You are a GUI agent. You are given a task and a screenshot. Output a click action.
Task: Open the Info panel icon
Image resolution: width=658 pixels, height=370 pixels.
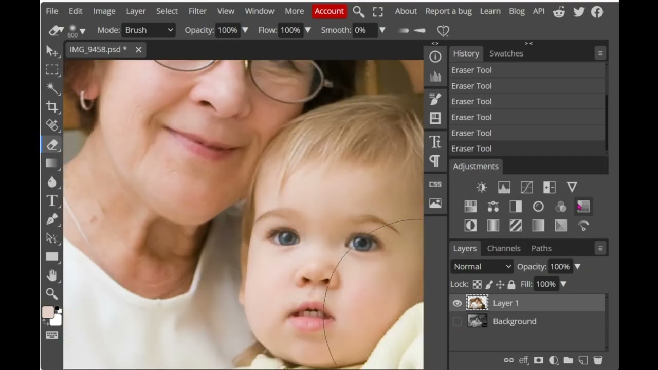(x=435, y=57)
